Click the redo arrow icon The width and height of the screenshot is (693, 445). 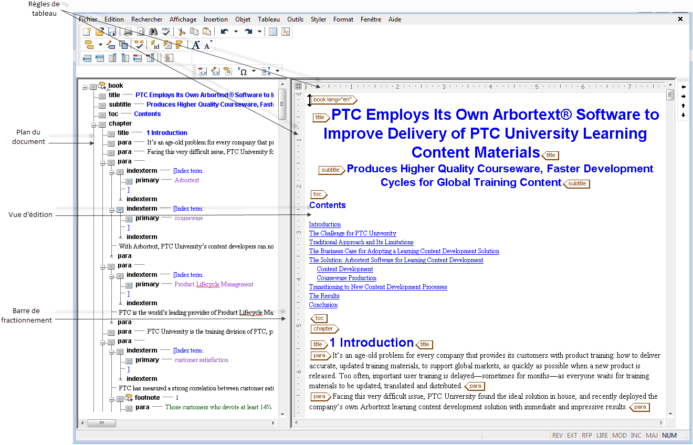[x=248, y=32]
